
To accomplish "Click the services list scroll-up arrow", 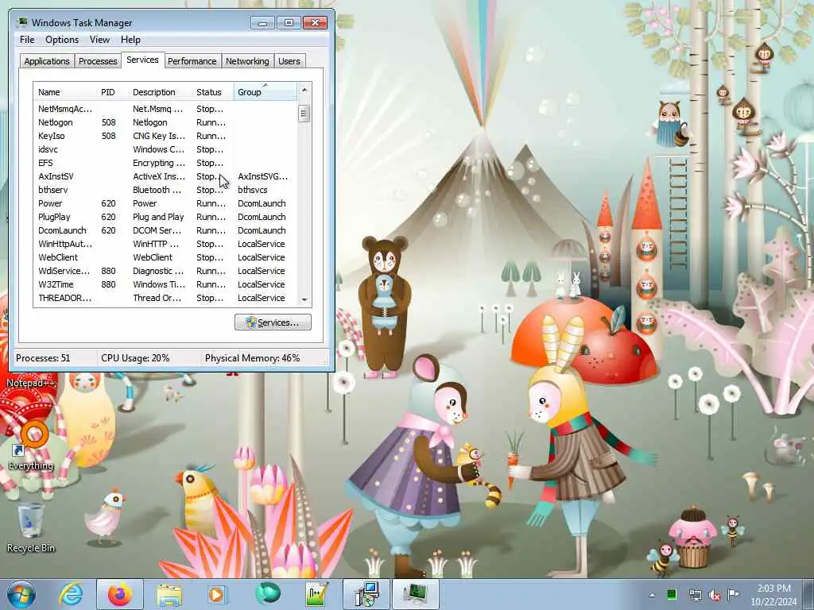I will coord(304,90).
